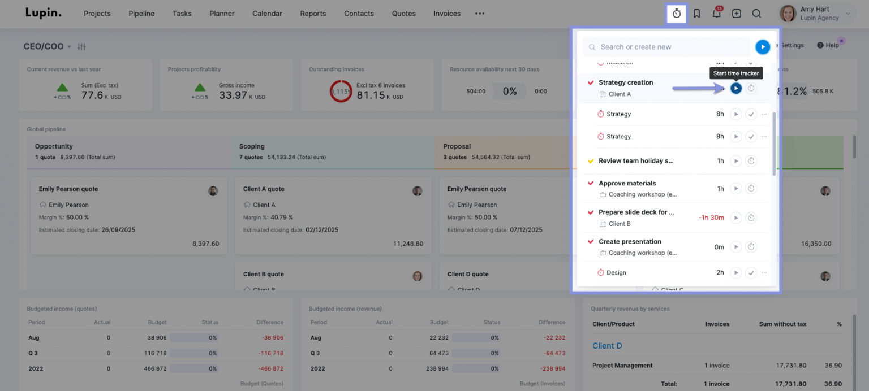Open the CEO/COO dashboard dropdown
Screen dimensions: 869x391
[x=68, y=46]
